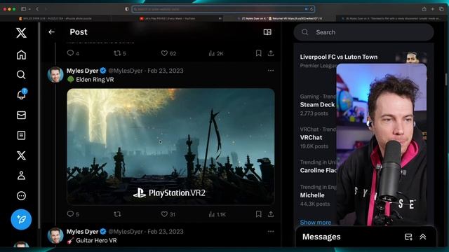Go back in Safari history

pyautogui.click(x=37, y=9)
